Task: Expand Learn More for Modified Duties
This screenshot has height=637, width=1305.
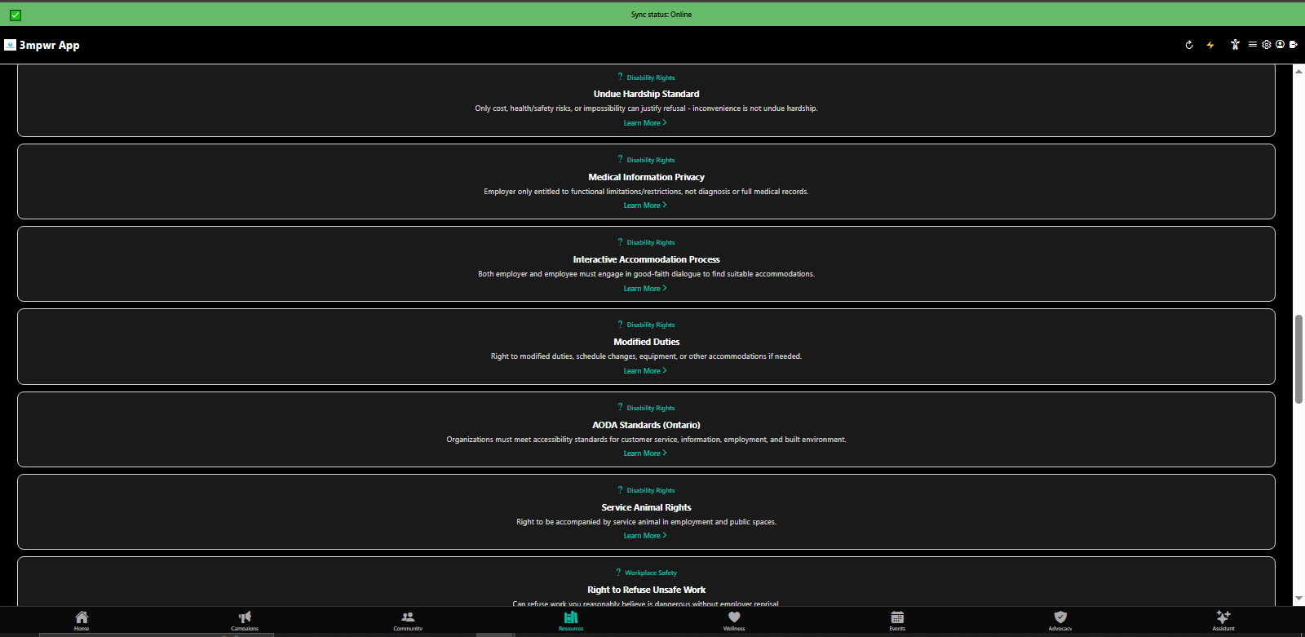Action: point(644,371)
